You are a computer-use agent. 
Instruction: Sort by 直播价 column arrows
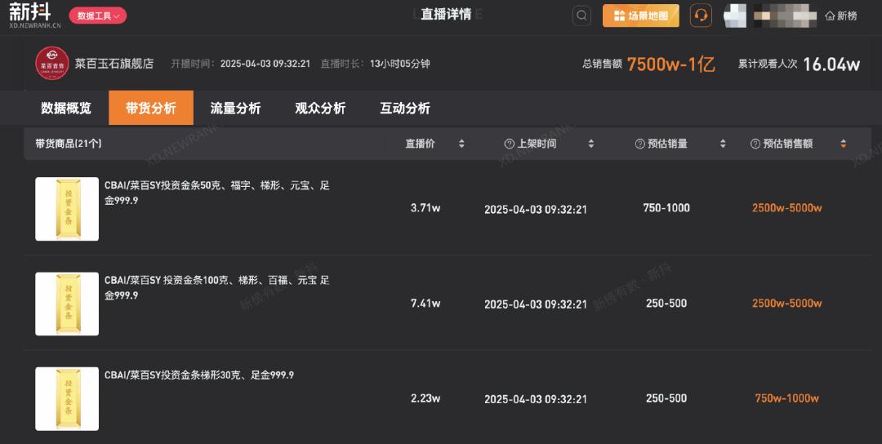pos(461,144)
